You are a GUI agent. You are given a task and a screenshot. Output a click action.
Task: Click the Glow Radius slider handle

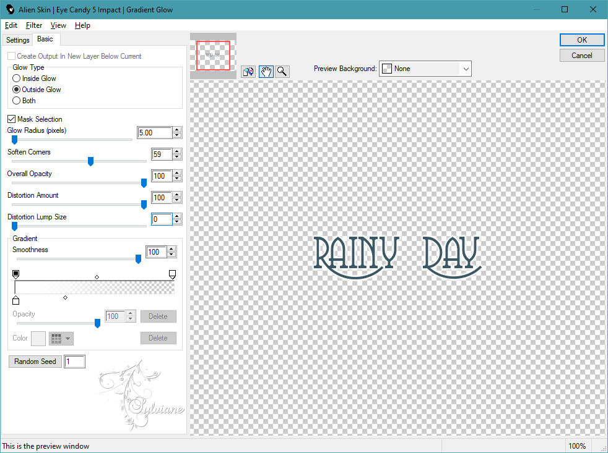pos(14,140)
